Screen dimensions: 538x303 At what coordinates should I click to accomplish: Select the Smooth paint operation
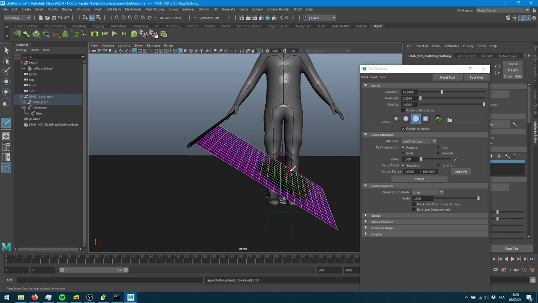(x=438, y=153)
